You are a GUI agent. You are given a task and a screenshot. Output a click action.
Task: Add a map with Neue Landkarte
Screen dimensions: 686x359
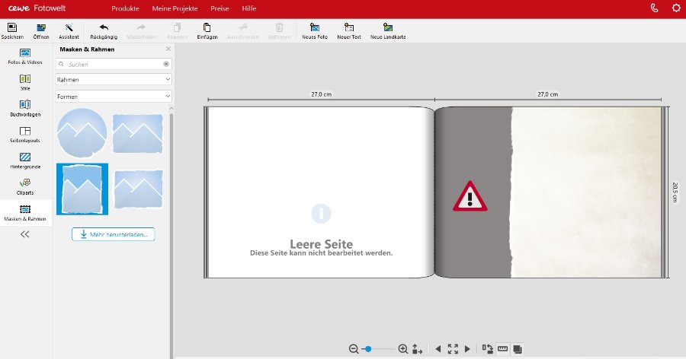click(387, 27)
